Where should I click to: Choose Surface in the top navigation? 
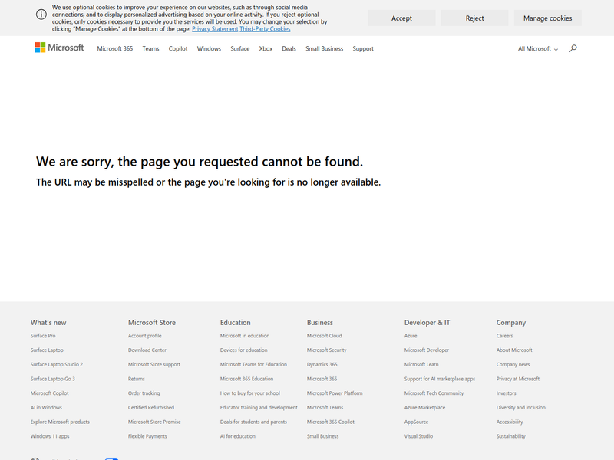[x=240, y=48]
